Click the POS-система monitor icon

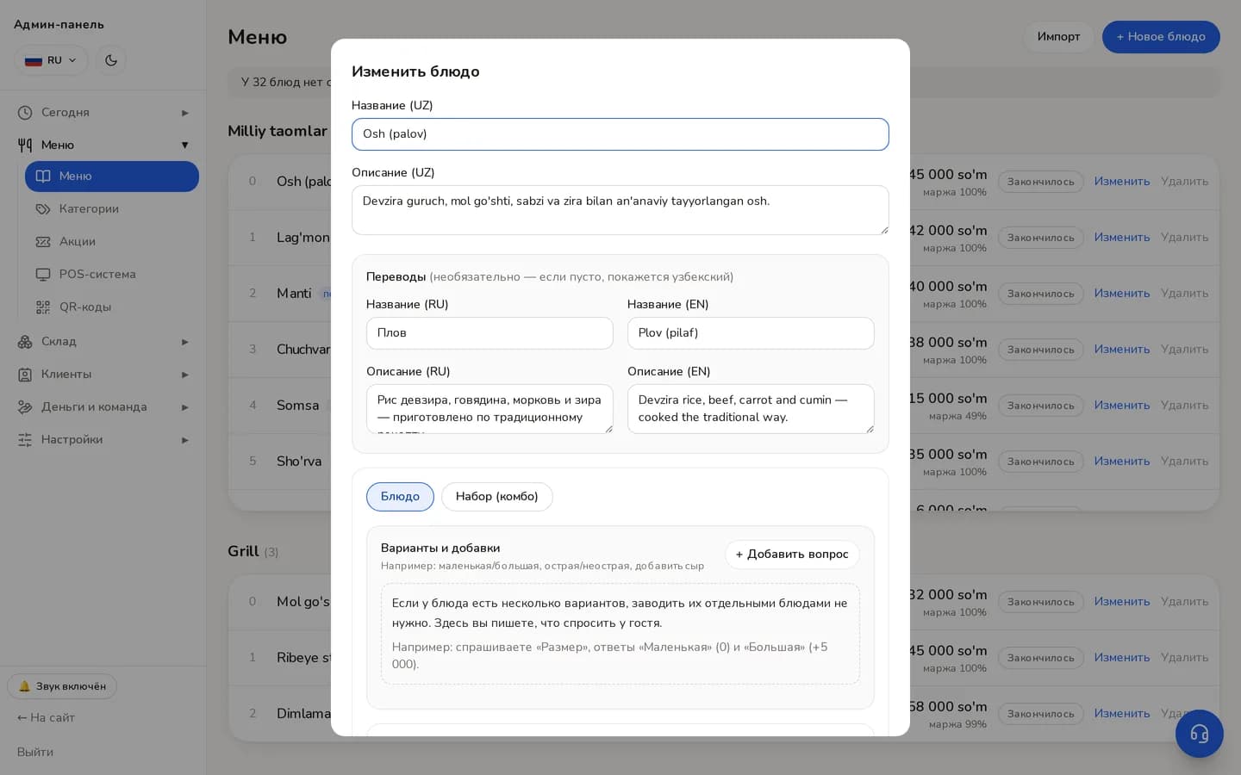pyautogui.click(x=43, y=275)
